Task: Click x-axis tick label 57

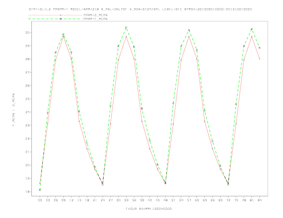Action: pyautogui.click(x=189, y=200)
